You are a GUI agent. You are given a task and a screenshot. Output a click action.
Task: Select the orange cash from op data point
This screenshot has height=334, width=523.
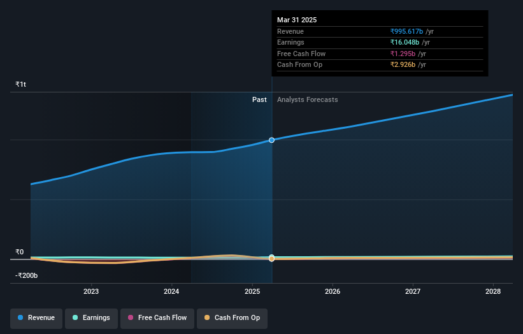click(x=271, y=259)
